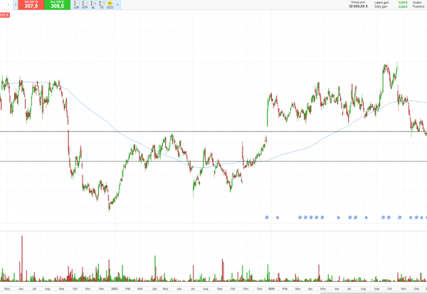Collapse the order toolbar with double-arrow
427x294 pixels.
(118, 5)
